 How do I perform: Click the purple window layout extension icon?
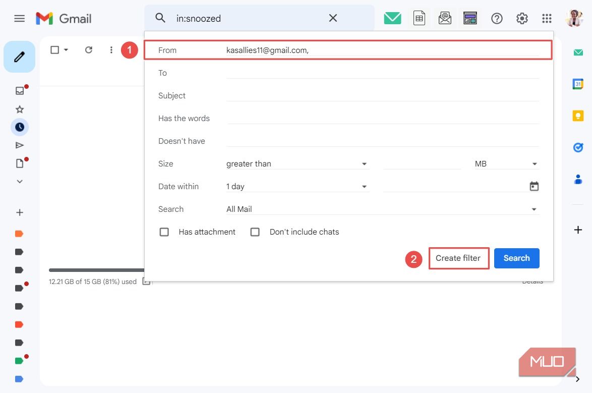click(470, 18)
